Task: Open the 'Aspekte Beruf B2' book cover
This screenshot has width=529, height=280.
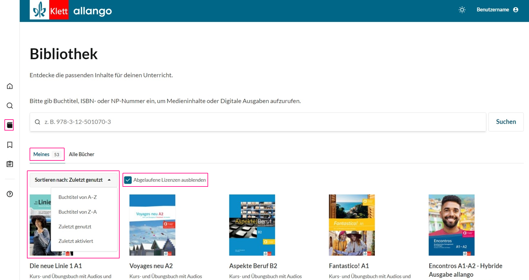Action: [252, 225]
